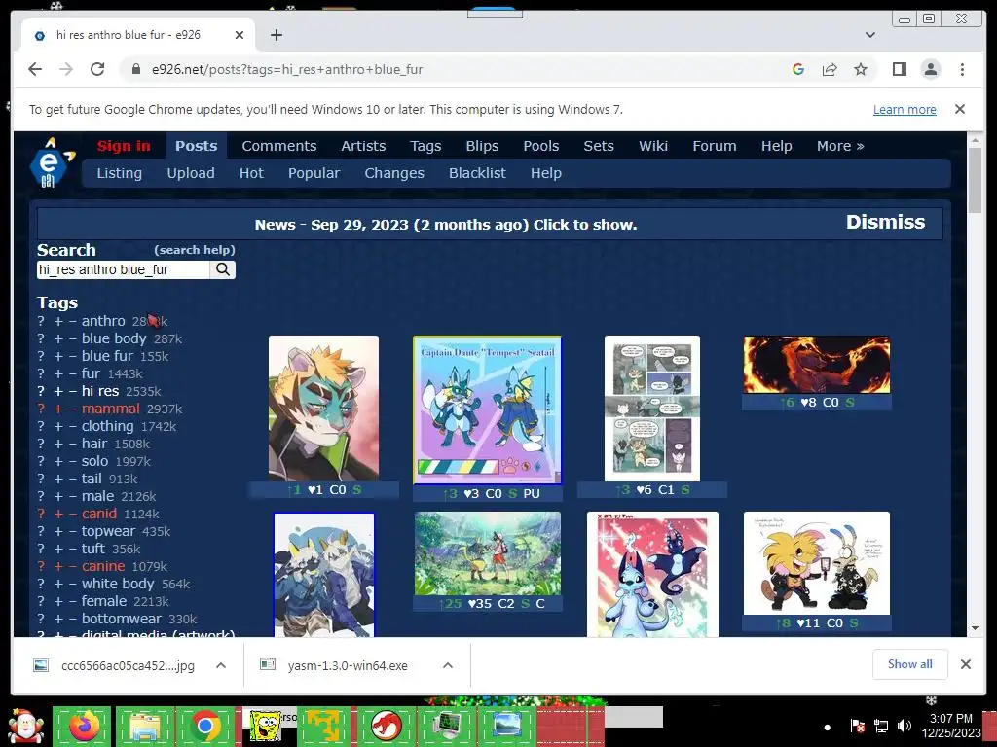
Task: Open the SpongeBob taskbar icon
Action: click(266, 726)
